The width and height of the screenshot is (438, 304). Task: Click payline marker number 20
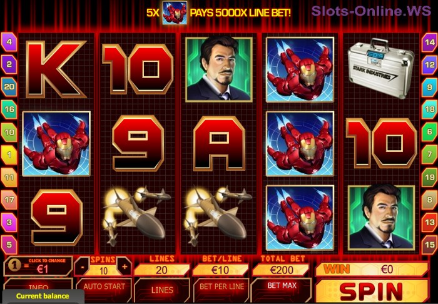(x=9, y=87)
